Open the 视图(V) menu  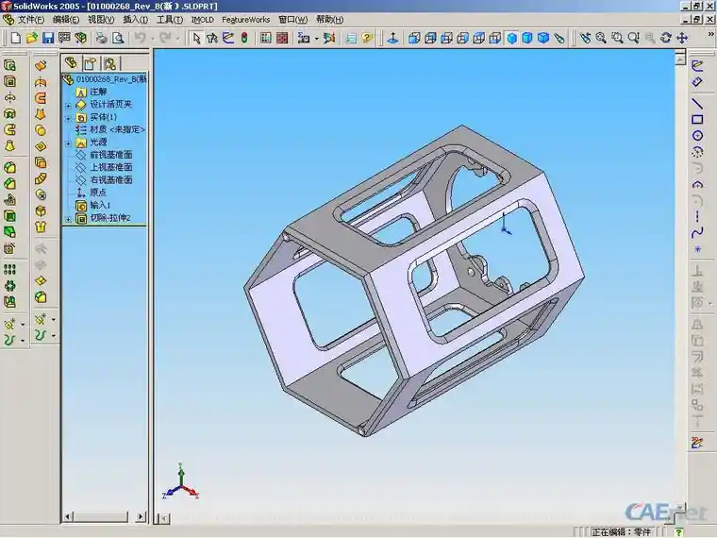[101, 20]
